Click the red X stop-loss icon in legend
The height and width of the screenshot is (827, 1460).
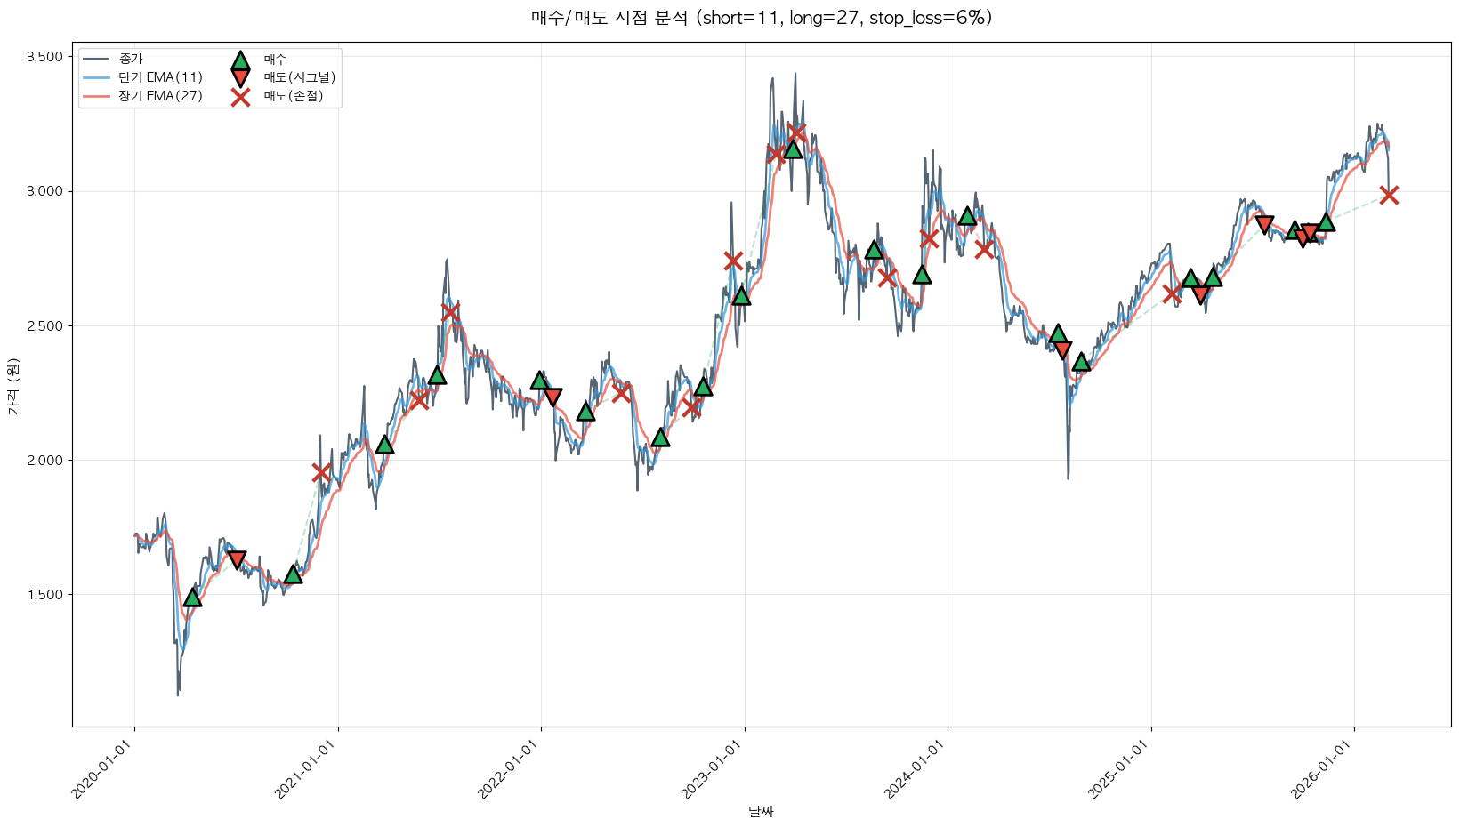tap(240, 96)
